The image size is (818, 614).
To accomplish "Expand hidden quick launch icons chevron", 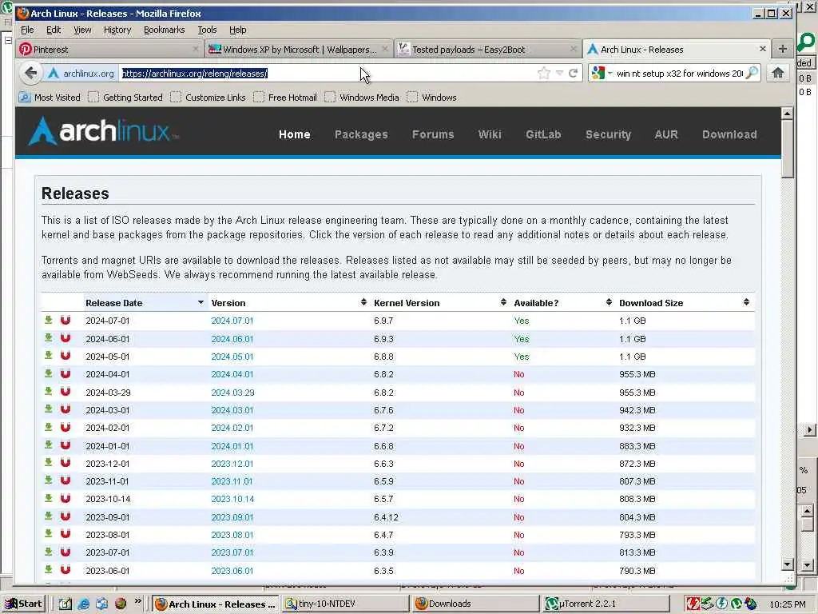I will pos(137,601).
